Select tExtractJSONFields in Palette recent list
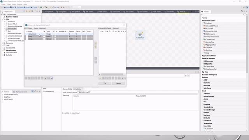The height and width of the screenshot is (140, 249). click(212, 26)
